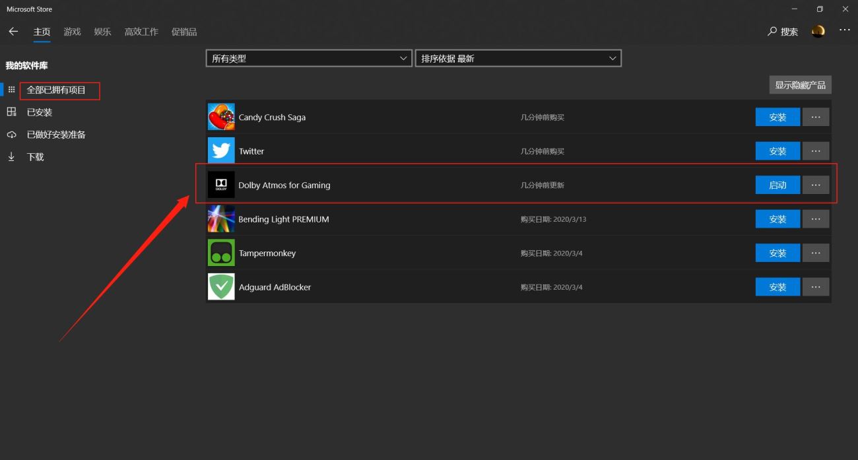Open more options for Bending Light PREMIUM
Screen dimensions: 858x460
pos(816,219)
